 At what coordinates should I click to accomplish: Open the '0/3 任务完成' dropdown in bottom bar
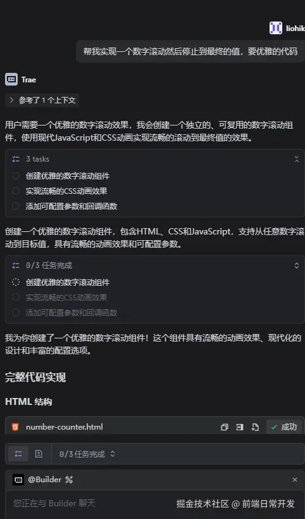coord(87,454)
